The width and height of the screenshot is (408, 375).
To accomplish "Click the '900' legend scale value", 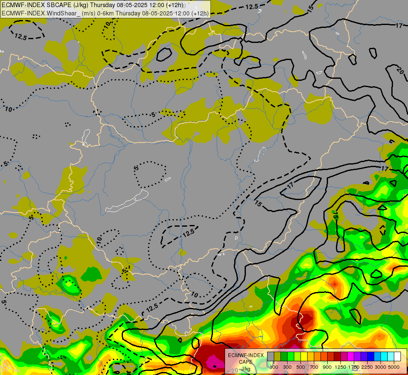I will [327, 367].
